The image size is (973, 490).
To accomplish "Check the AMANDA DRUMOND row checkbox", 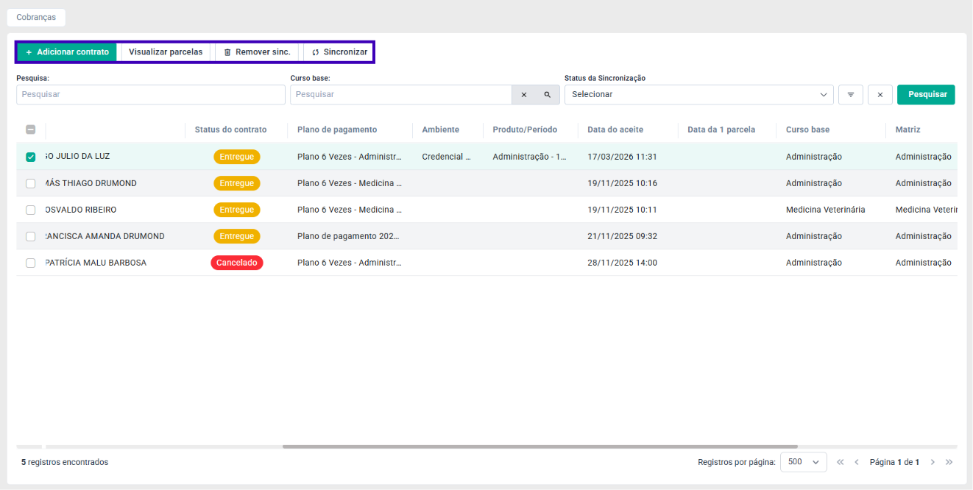I will (31, 236).
